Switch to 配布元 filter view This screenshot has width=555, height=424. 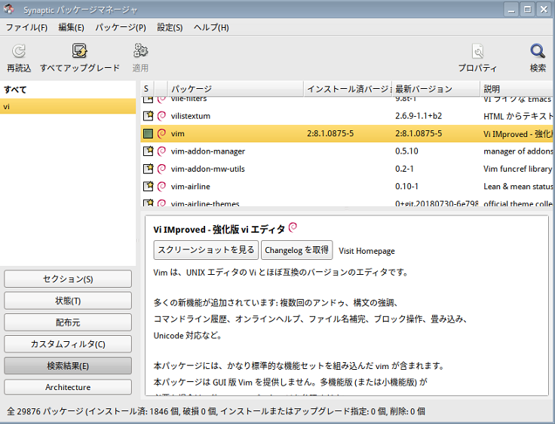(68, 322)
